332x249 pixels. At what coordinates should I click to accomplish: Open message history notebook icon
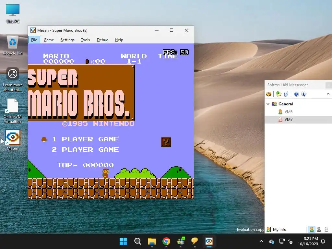(286, 94)
